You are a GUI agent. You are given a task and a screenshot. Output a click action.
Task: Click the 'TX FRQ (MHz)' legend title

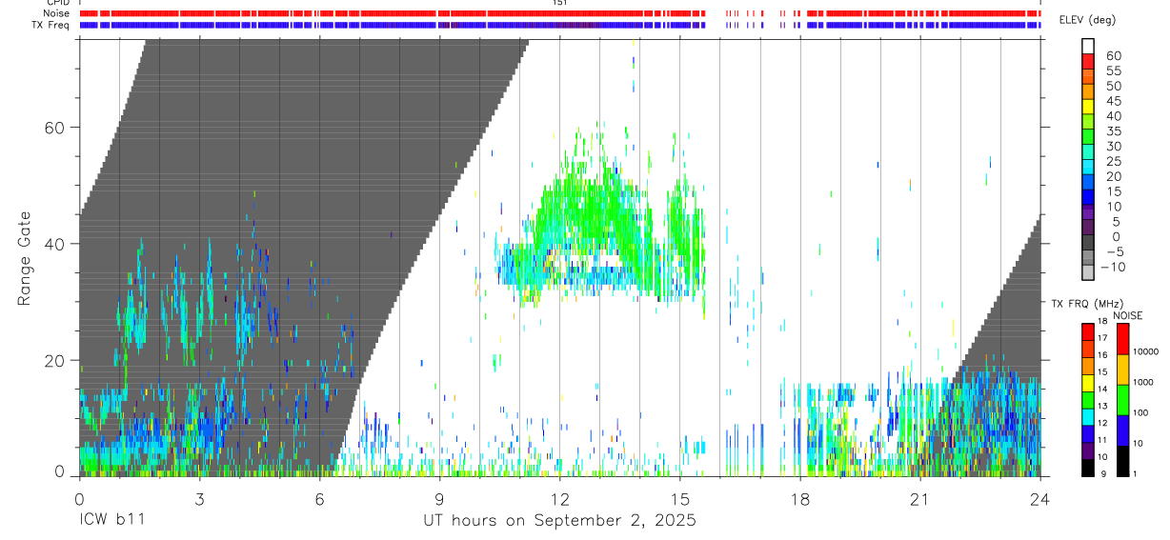click(1088, 304)
